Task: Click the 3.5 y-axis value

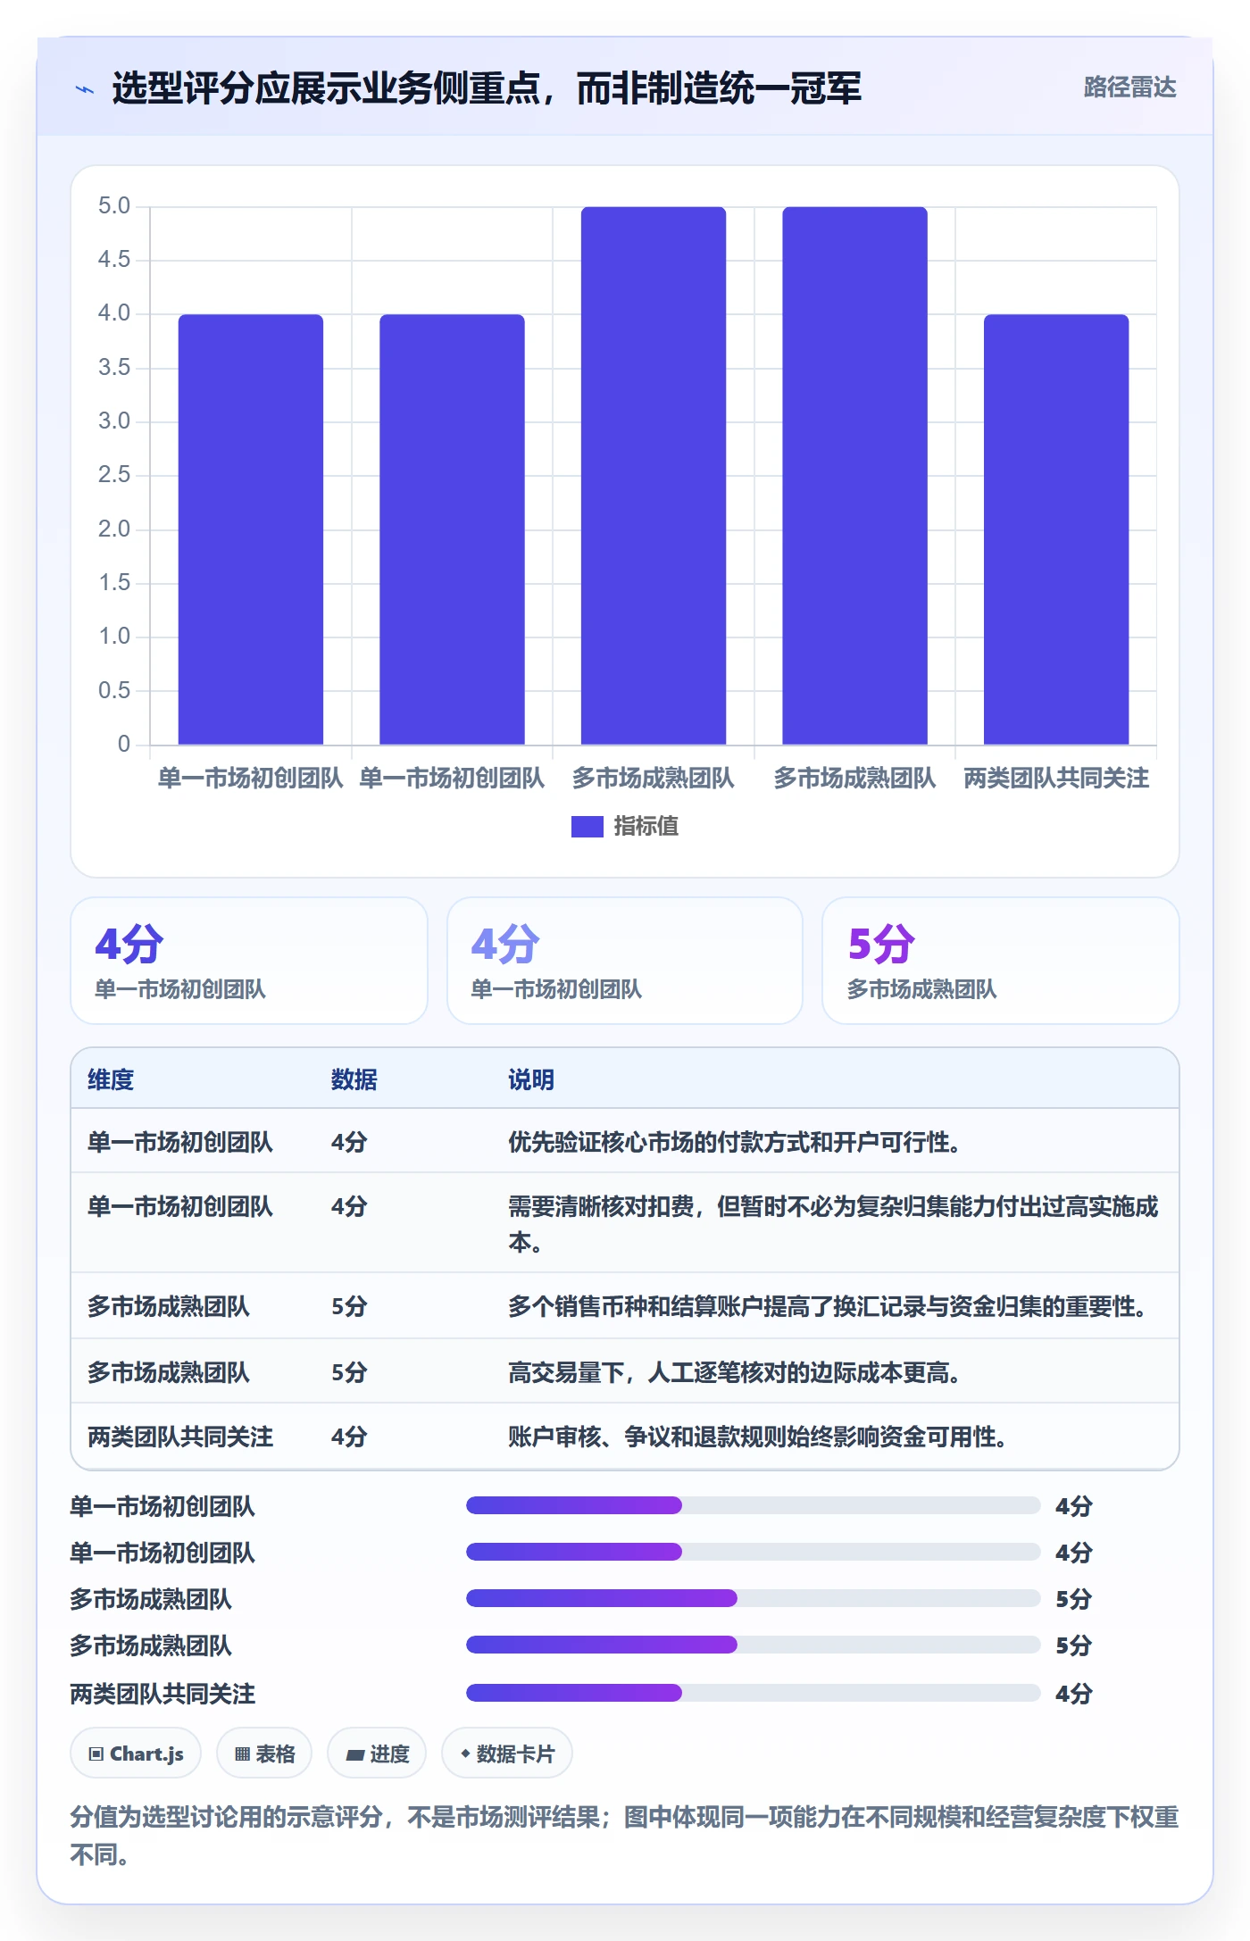Action: coord(114,368)
